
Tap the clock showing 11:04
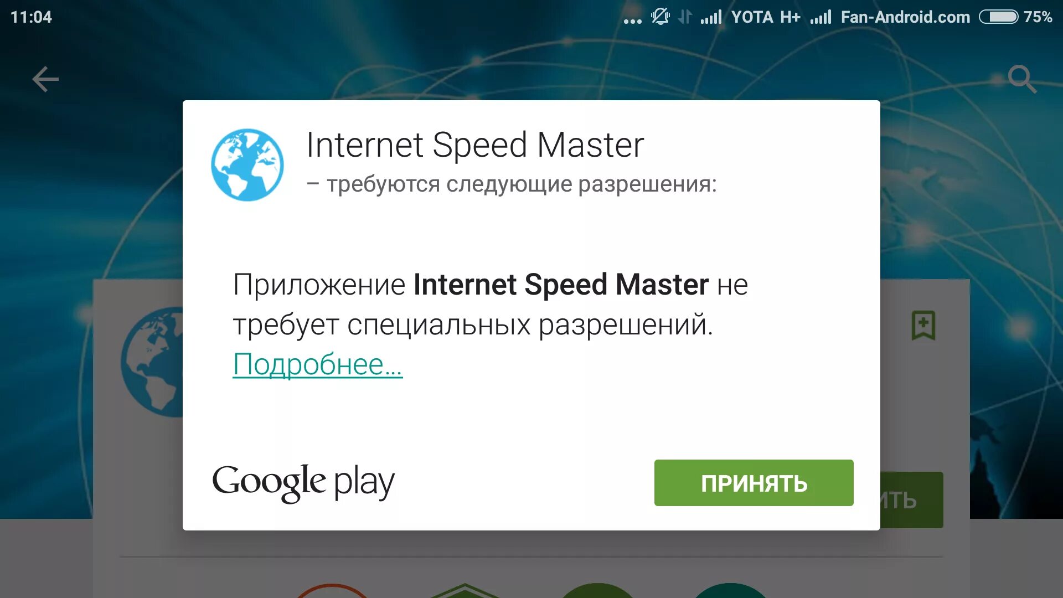[31, 17]
